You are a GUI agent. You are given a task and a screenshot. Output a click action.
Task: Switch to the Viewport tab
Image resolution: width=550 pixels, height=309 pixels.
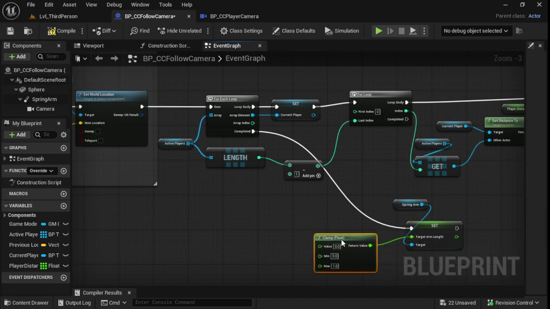tap(93, 45)
